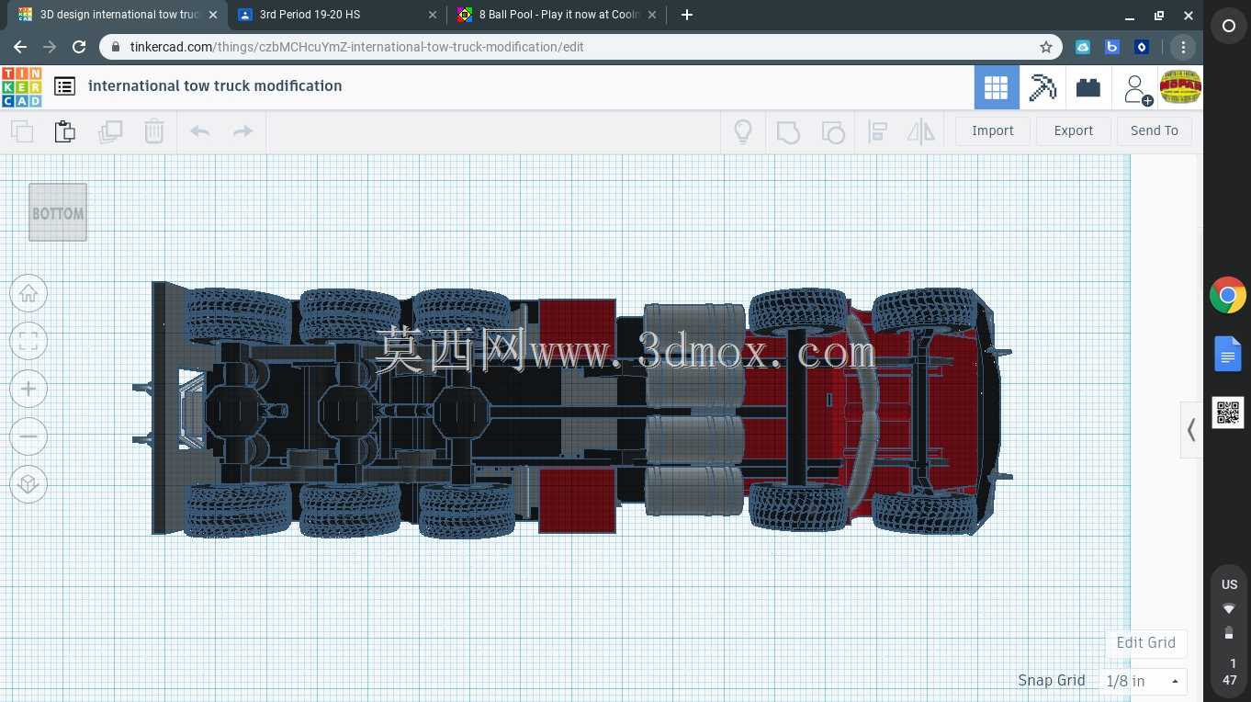Click the Send To button
Viewport: 1251px width, 702px height.
point(1155,130)
